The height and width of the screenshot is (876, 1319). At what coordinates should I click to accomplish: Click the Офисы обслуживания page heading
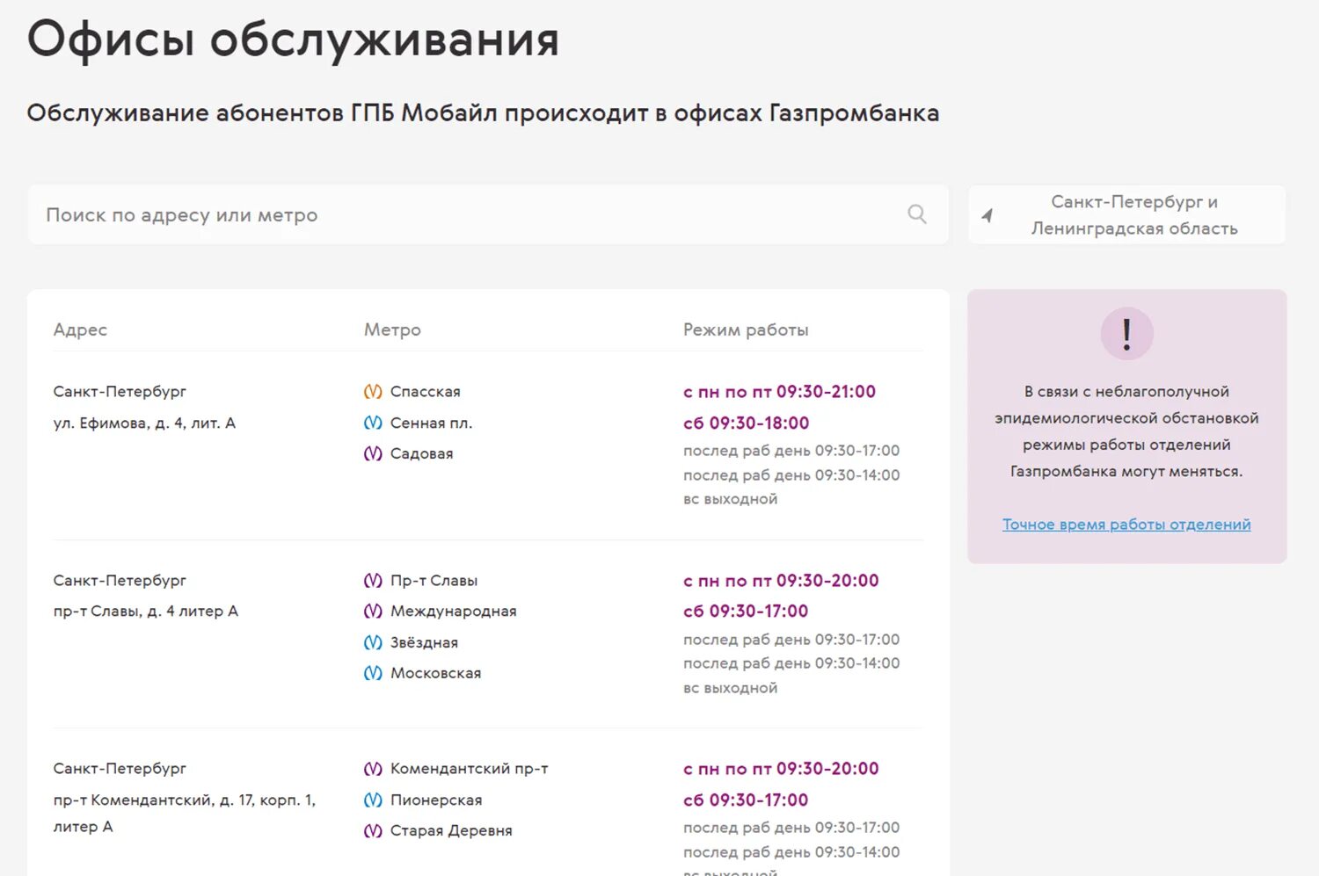[x=293, y=40]
